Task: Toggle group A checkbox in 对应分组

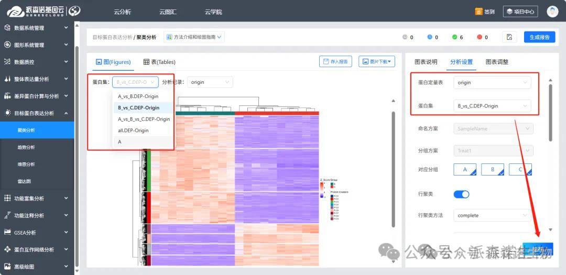Action: point(465,169)
